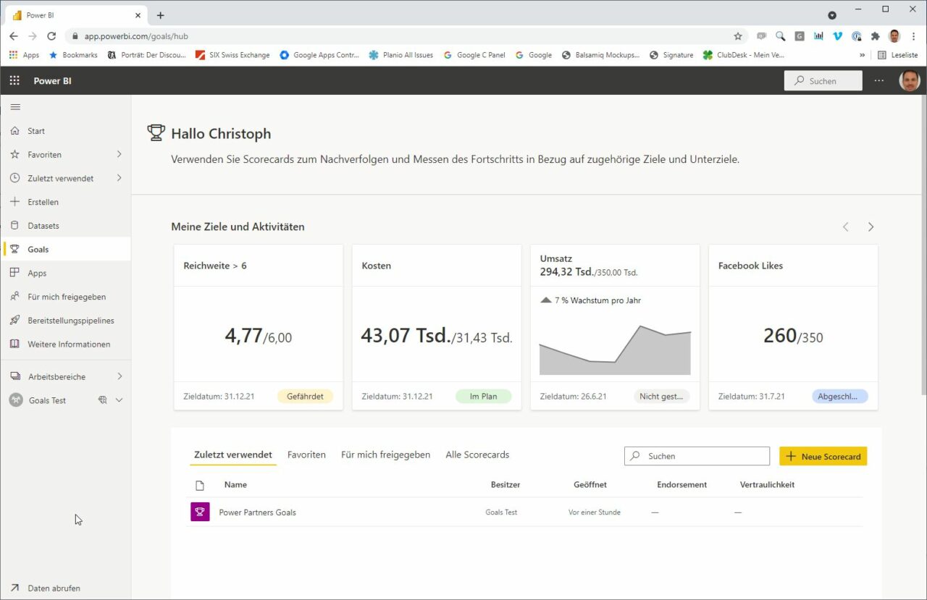
Task: Collapse the navigation pane with the hamburger icon
Action: click(x=15, y=106)
